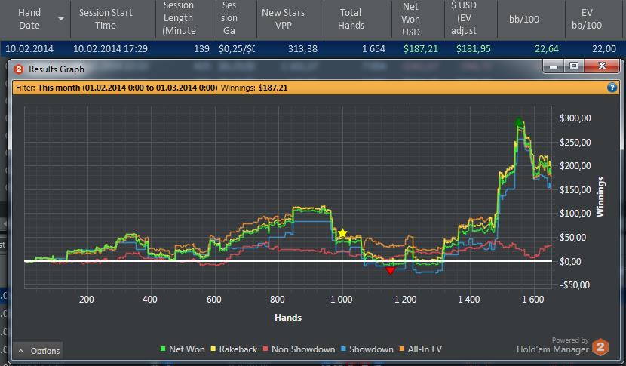The height and width of the screenshot is (366, 626).
Task: Click the -$50,00 axis label
Action: pyautogui.click(x=575, y=285)
